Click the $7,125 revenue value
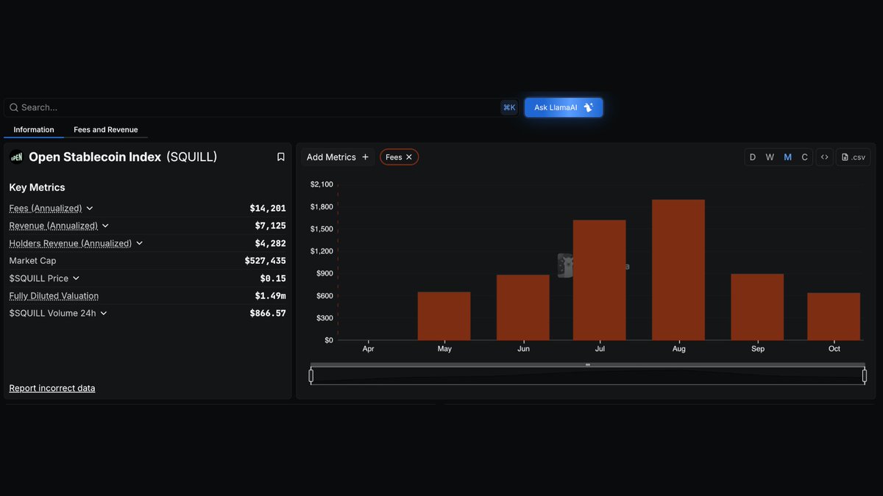The width and height of the screenshot is (883, 496). (271, 226)
